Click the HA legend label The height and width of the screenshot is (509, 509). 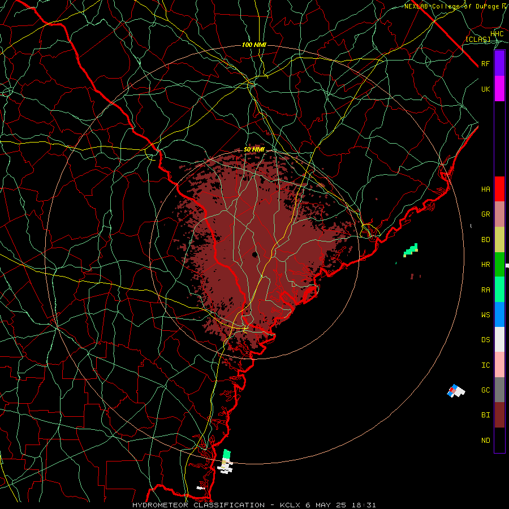click(x=486, y=189)
